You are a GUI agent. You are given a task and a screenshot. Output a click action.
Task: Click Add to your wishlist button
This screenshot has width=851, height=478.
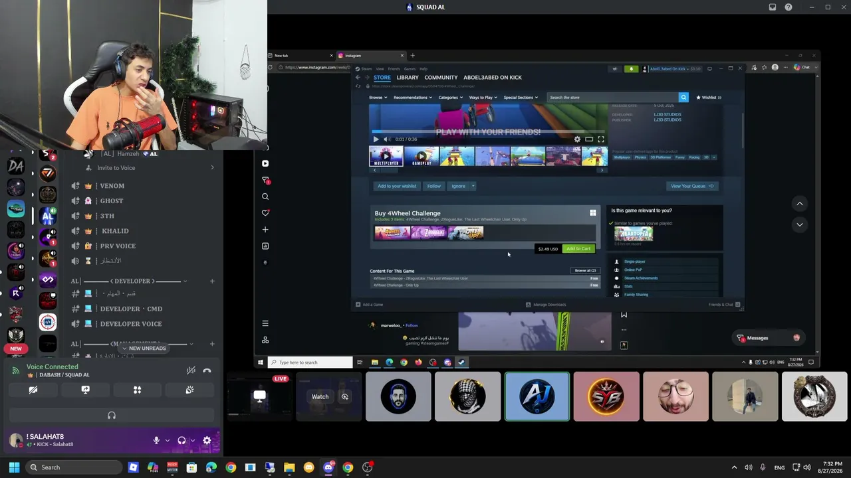point(397,186)
